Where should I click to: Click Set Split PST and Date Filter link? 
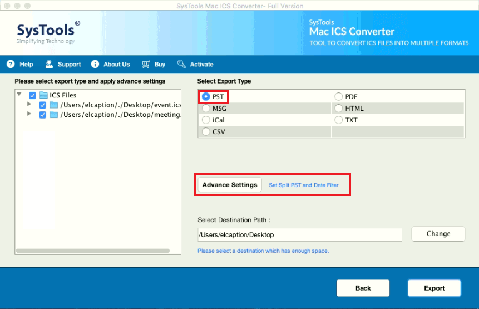(304, 185)
